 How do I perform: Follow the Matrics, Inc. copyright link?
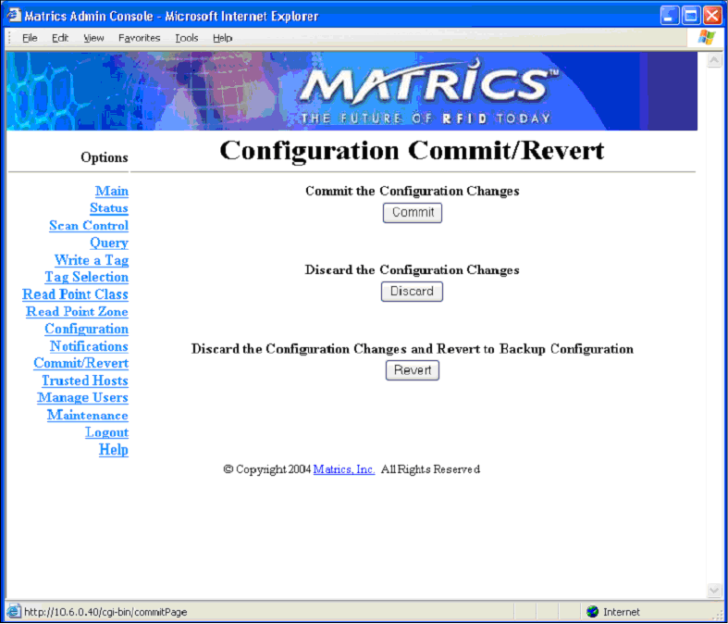pos(344,469)
